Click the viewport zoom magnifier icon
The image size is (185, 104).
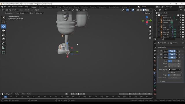click(x=150, y=27)
